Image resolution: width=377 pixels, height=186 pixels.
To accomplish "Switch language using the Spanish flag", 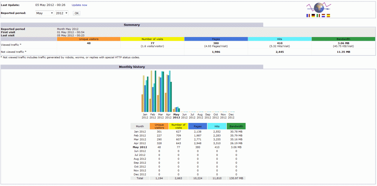I will click(328, 16).
